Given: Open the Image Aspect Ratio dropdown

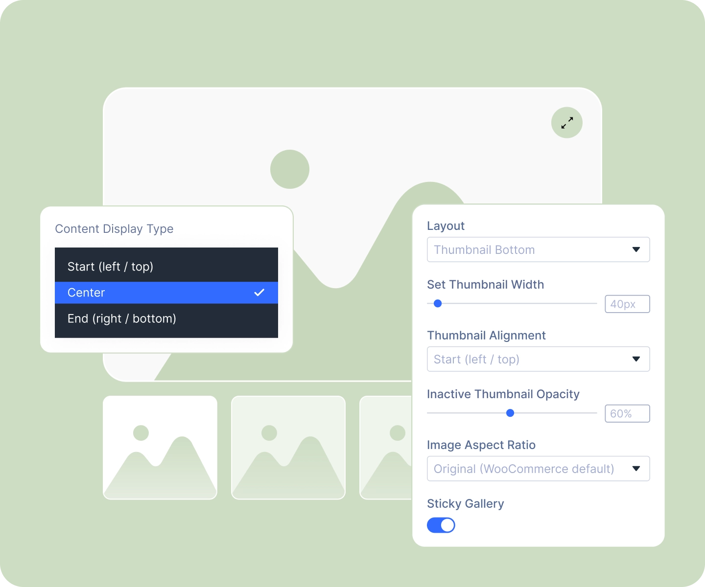Looking at the screenshot, I should (539, 469).
